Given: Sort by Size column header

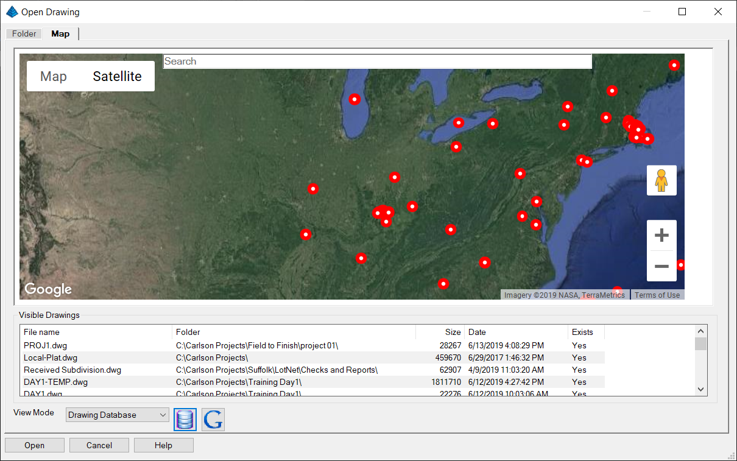Looking at the screenshot, I should 440,332.
